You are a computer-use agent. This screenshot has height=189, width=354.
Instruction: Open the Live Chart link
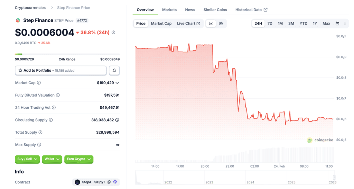[x=188, y=24]
